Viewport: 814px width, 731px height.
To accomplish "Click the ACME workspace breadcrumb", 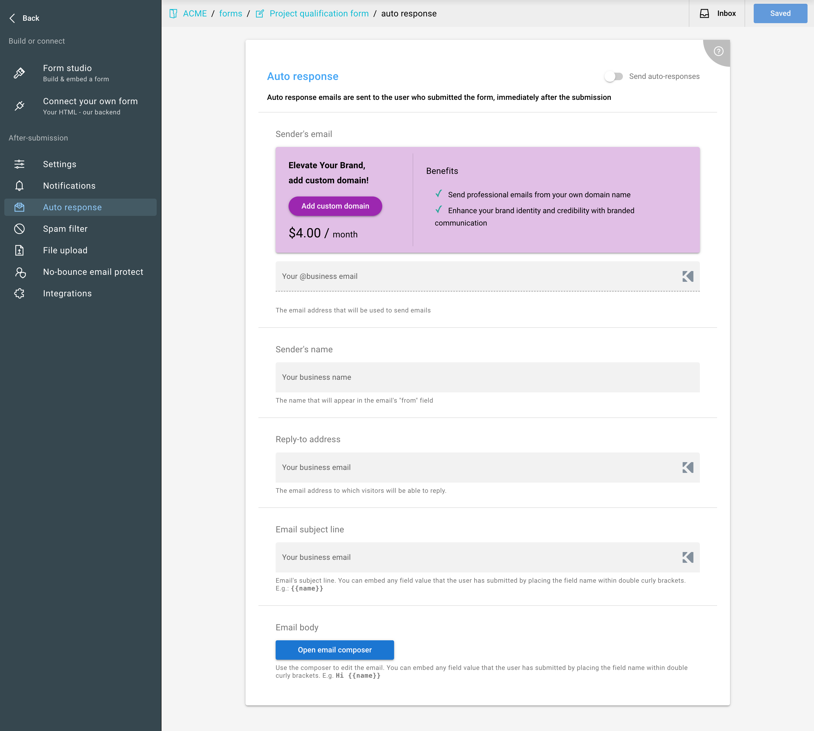I will pyautogui.click(x=195, y=13).
